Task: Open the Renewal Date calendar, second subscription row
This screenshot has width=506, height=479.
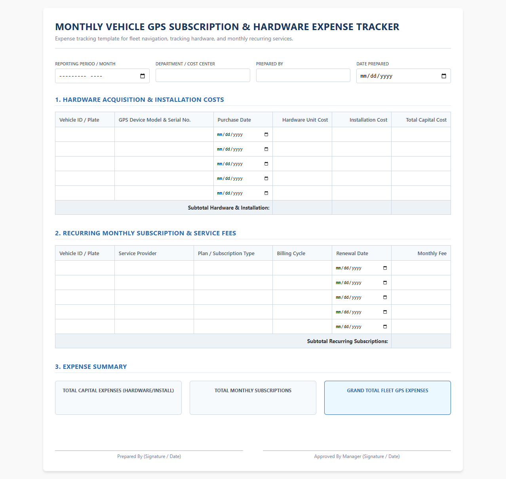Action: 385,283
